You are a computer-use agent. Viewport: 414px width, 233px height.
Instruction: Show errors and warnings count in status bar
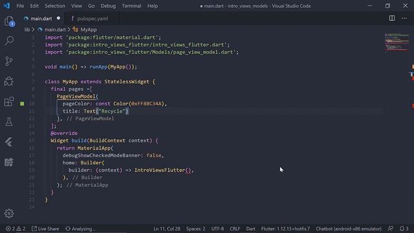(x=16, y=228)
